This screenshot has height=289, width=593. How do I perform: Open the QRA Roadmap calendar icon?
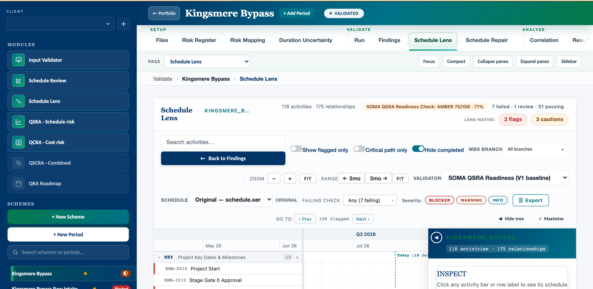19,183
